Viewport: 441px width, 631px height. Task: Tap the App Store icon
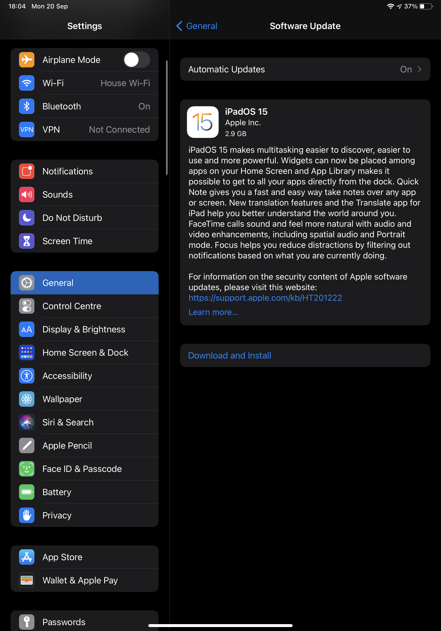click(27, 557)
